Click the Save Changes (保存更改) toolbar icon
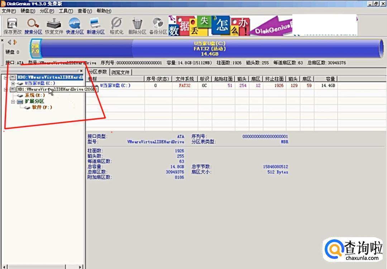Image resolution: width=387 pixels, height=269 pixels. click(13, 26)
